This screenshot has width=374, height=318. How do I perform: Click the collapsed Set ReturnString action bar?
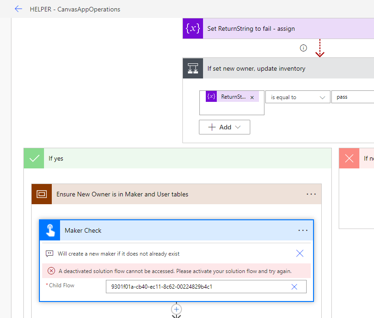[x=275, y=28]
